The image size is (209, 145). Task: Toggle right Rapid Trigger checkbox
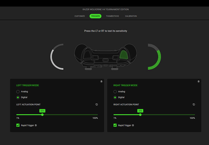click(115, 125)
